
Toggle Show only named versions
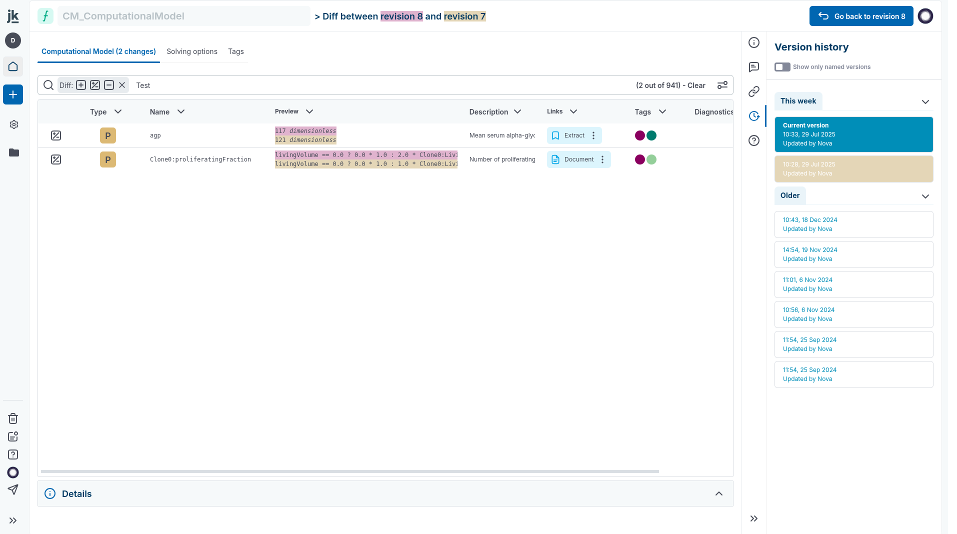point(782,67)
